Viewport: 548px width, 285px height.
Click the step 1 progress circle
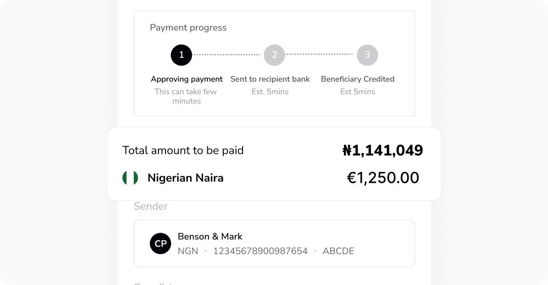click(181, 55)
